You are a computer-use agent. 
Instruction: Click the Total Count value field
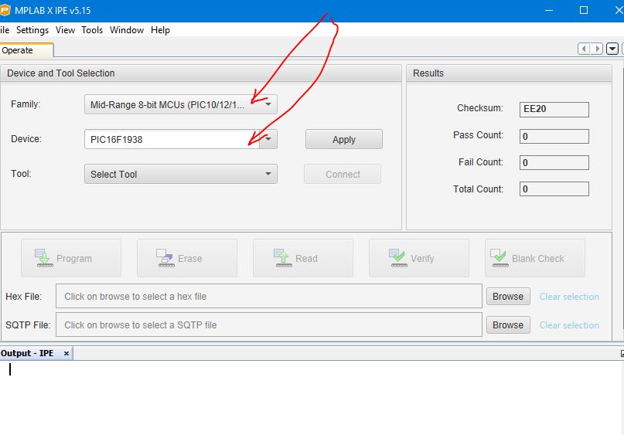pos(554,189)
